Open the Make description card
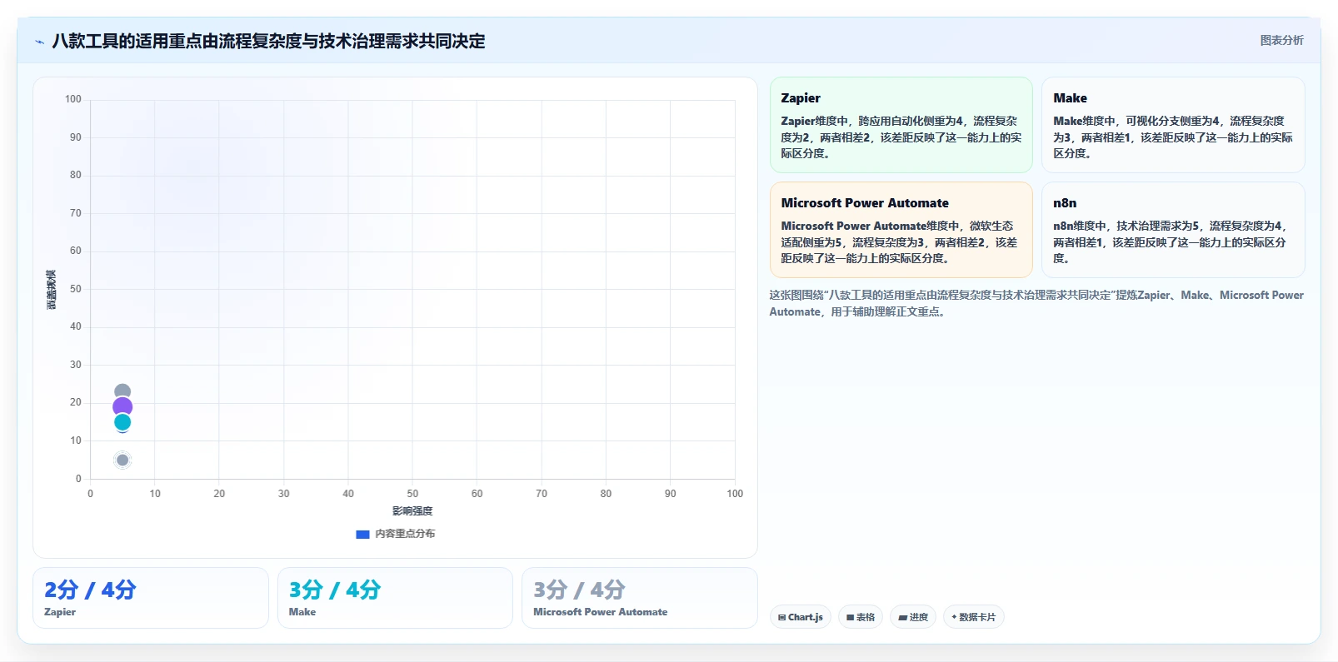1338x662 pixels. click(1173, 125)
